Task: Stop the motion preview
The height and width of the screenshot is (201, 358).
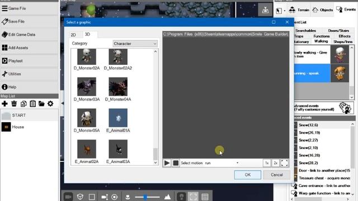Action: pyautogui.click(x=176, y=163)
